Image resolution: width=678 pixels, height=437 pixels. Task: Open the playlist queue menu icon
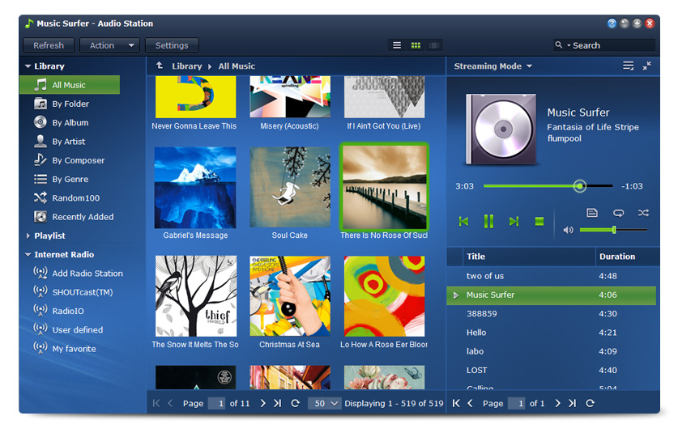tap(628, 66)
